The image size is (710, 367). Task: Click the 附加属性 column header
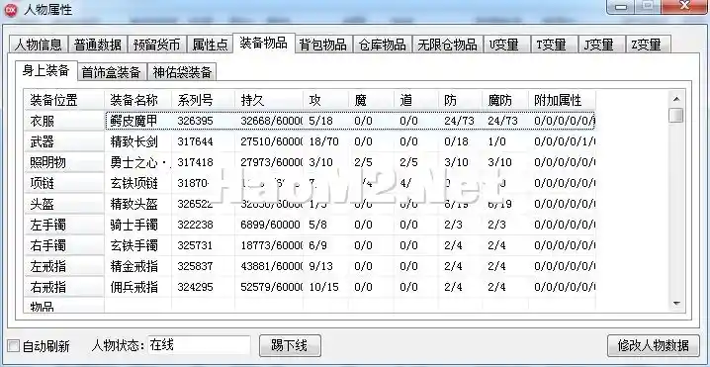[x=562, y=100]
